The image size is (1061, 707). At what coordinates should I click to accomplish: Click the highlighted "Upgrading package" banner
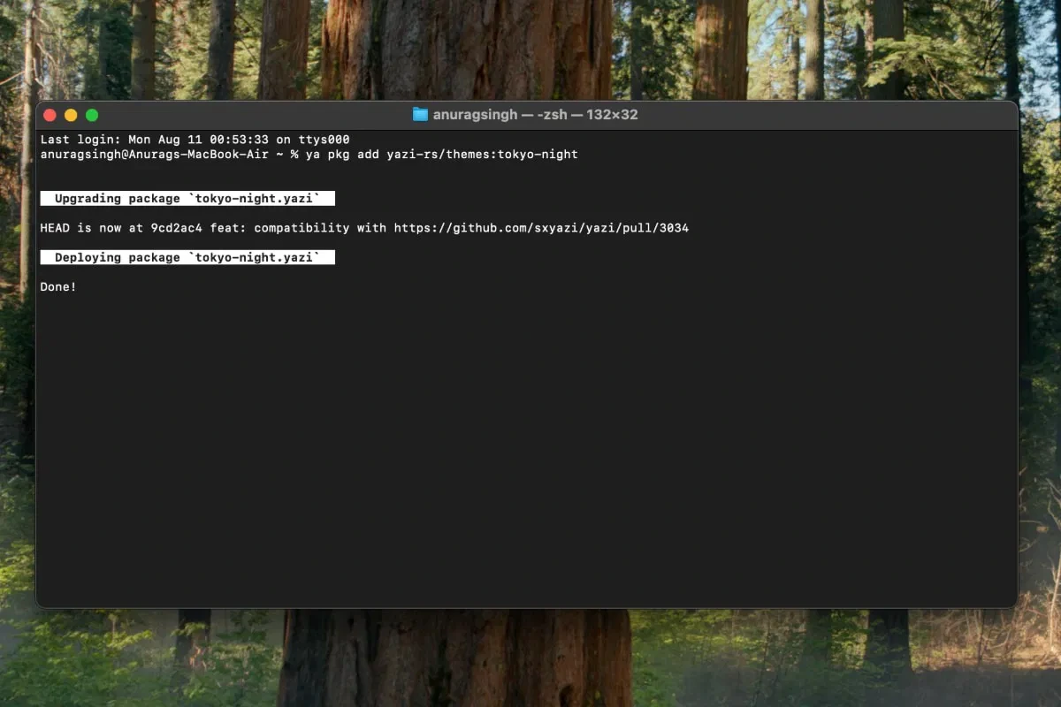tap(187, 198)
